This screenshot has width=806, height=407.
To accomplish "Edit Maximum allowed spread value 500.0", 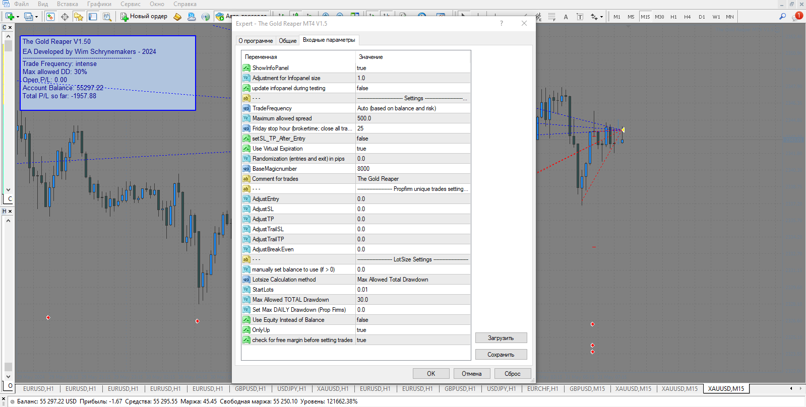I will click(x=413, y=118).
